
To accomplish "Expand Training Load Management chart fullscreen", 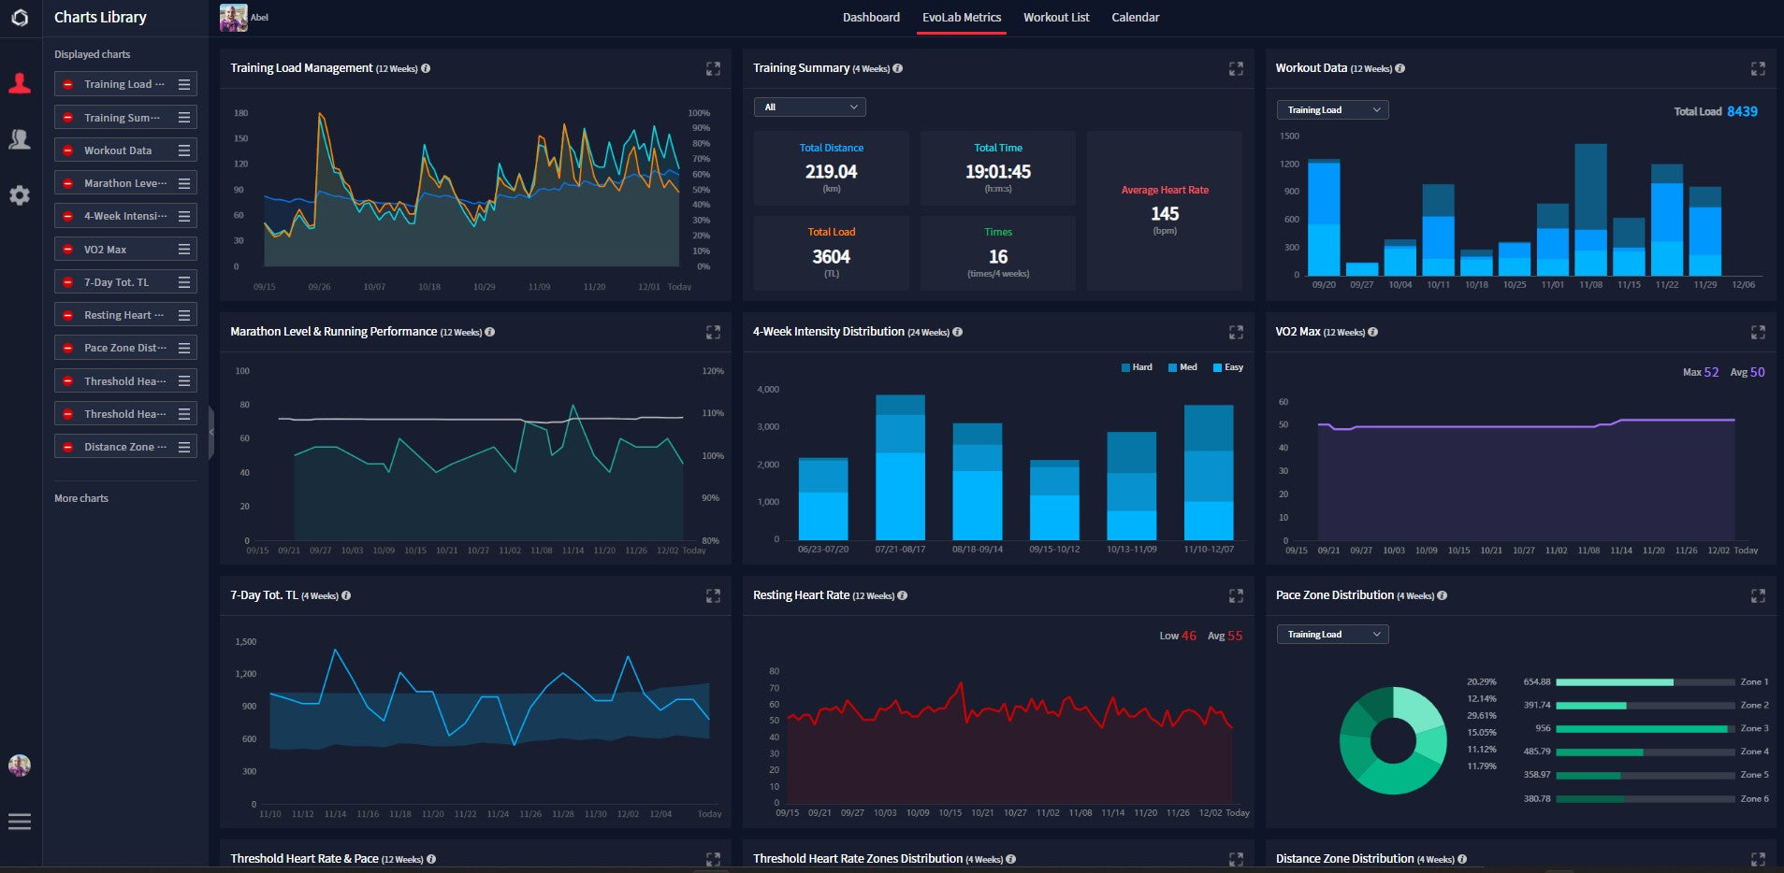I will pyautogui.click(x=713, y=68).
